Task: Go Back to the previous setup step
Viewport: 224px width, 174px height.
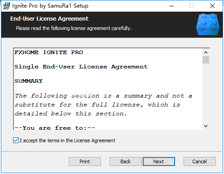Action: click(x=125, y=161)
